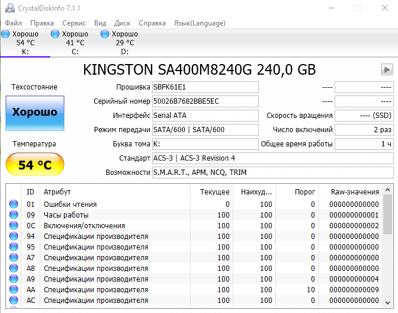This screenshot has width=398, height=313.
Task: Click status orb of attribute 94
Action: pyautogui.click(x=14, y=236)
